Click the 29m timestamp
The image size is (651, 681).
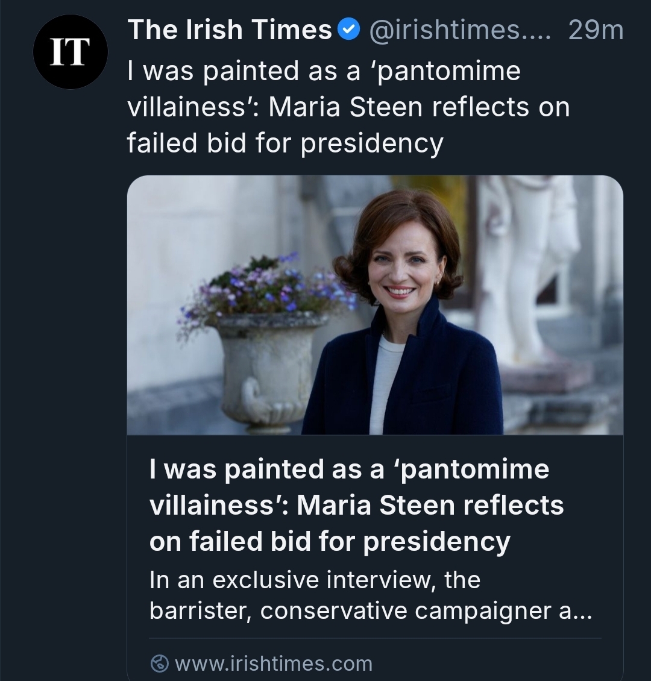(x=596, y=30)
